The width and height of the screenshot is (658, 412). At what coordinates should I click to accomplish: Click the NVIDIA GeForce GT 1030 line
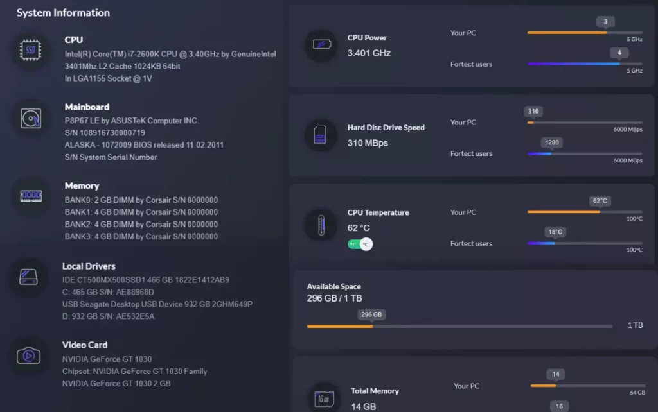[107, 359]
